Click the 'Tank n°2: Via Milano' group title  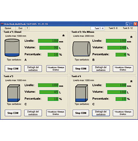[x=83, y=32]
